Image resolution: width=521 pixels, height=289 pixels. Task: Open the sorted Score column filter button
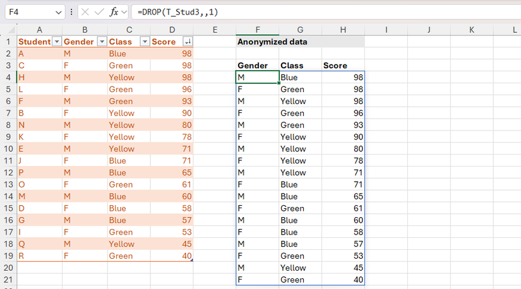click(187, 42)
